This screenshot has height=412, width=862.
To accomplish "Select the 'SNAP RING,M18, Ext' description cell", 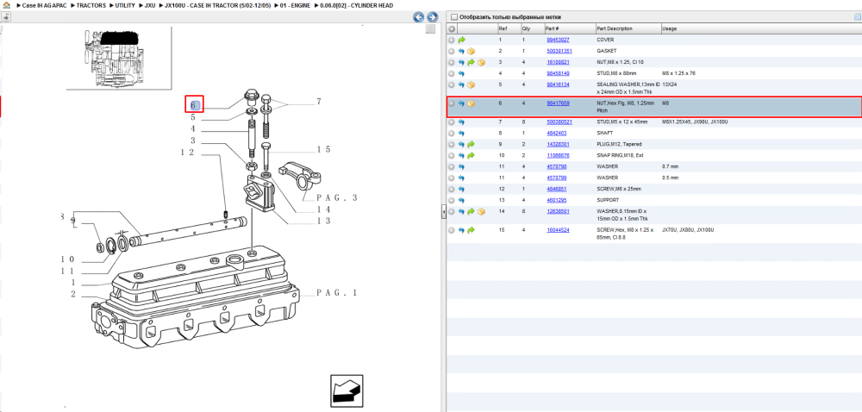I will pyautogui.click(x=618, y=156).
